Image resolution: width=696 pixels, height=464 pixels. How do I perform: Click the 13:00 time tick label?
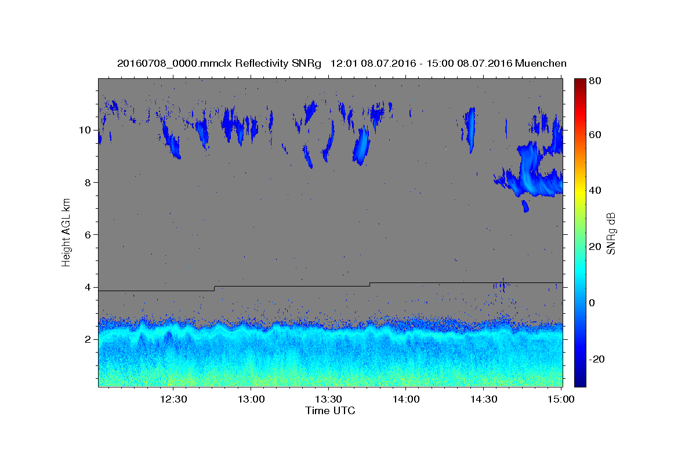tap(251, 400)
